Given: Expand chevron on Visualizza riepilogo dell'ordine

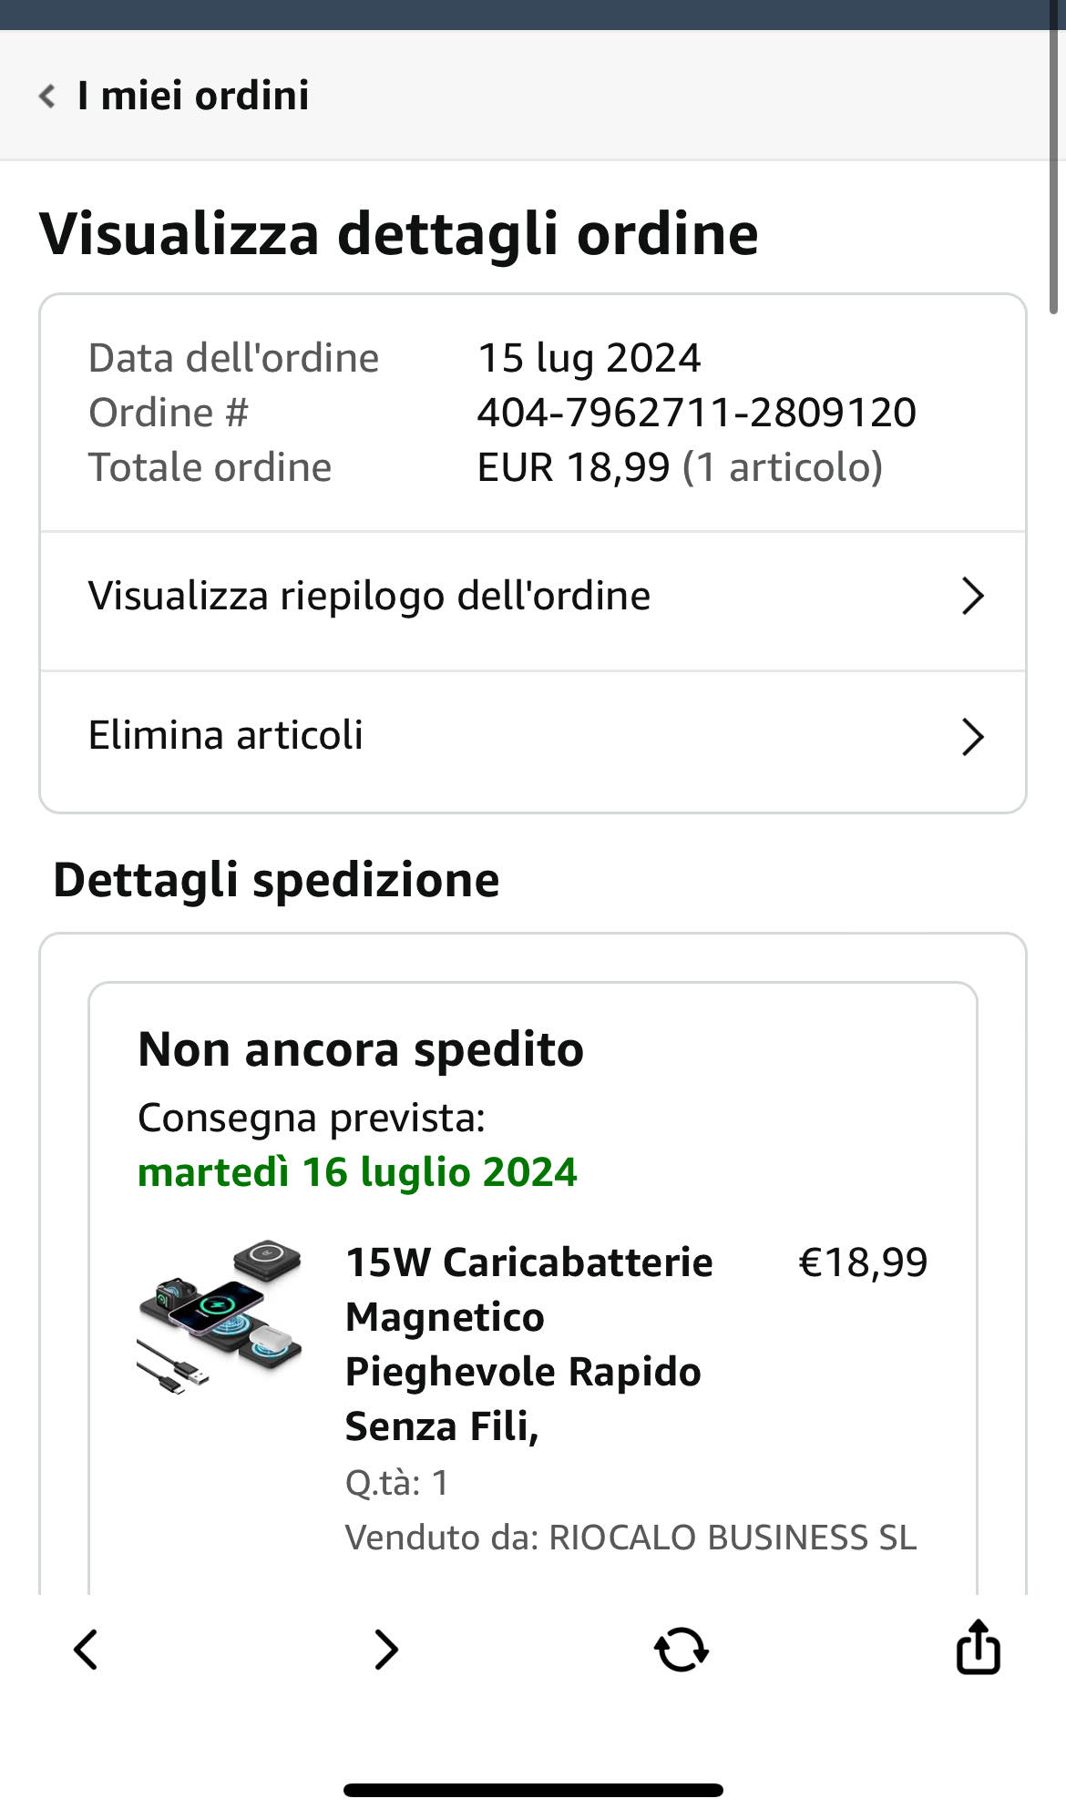Looking at the screenshot, I should (x=972, y=597).
